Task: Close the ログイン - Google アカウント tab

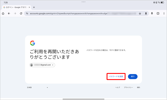Action: [29, 7]
